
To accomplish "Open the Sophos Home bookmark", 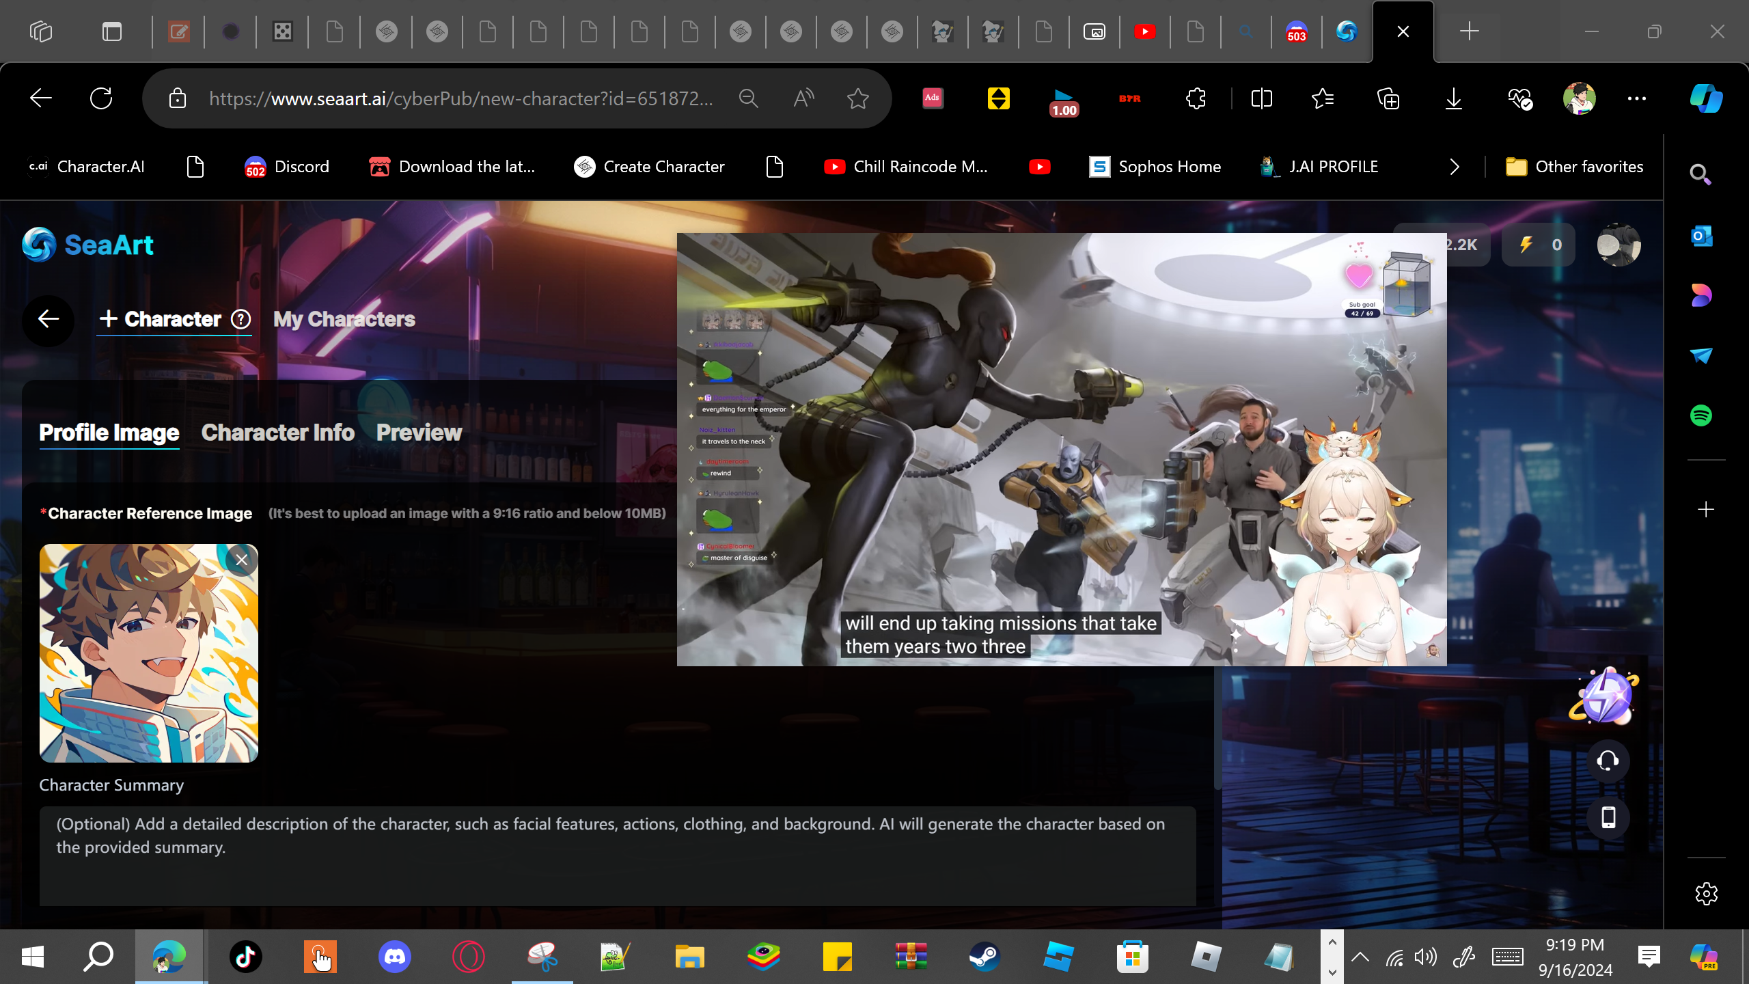I will click(x=1155, y=167).
